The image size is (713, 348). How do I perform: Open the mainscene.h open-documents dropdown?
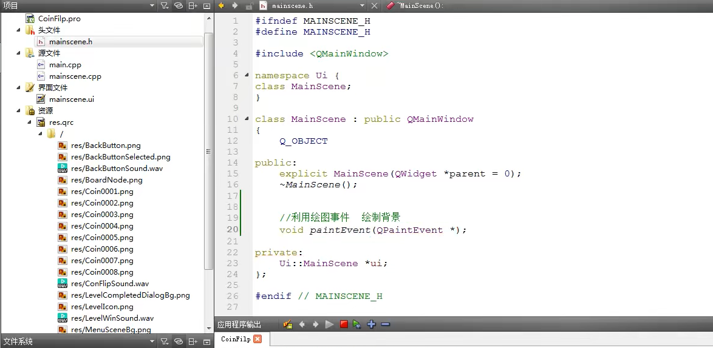(x=362, y=6)
